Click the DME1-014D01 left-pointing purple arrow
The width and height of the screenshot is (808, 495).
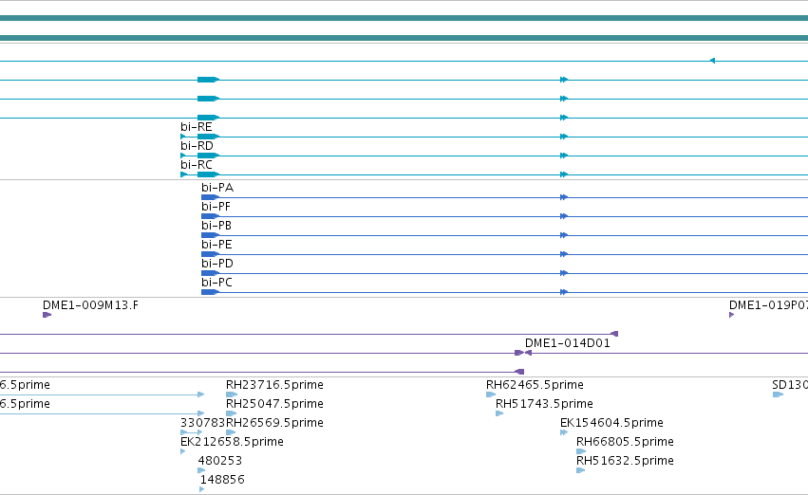pos(528,353)
